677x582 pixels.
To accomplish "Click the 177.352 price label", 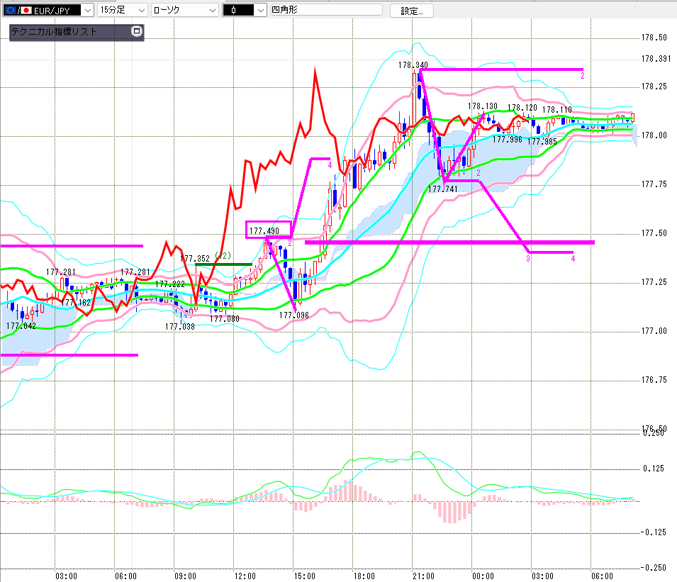I will [x=195, y=259].
